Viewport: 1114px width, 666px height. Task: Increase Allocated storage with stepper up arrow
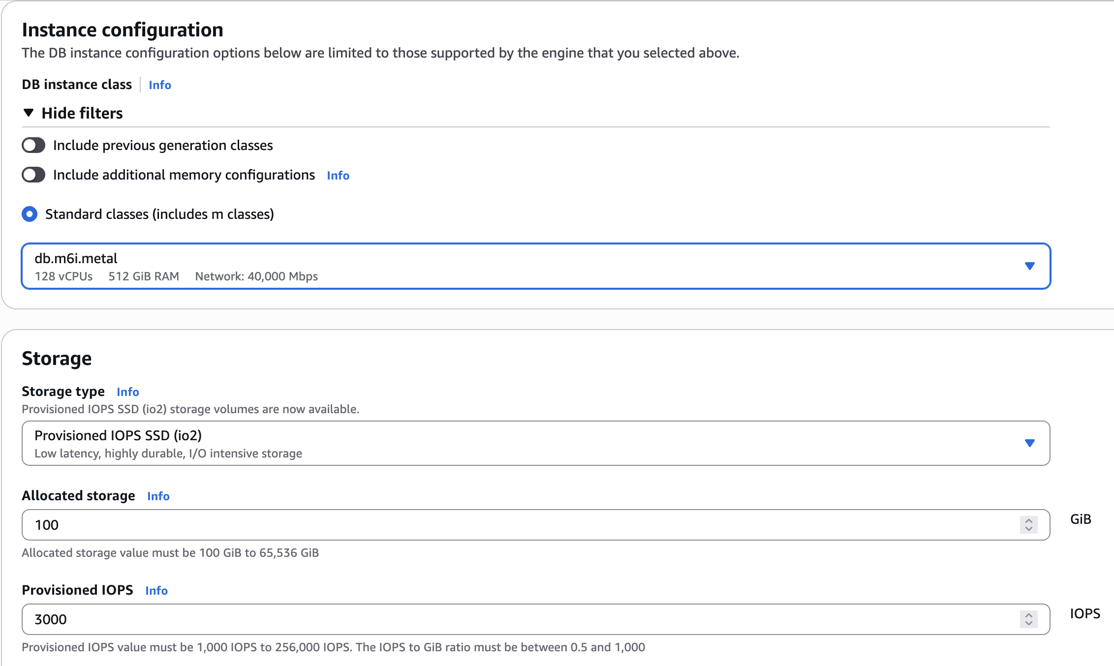click(x=1029, y=521)
